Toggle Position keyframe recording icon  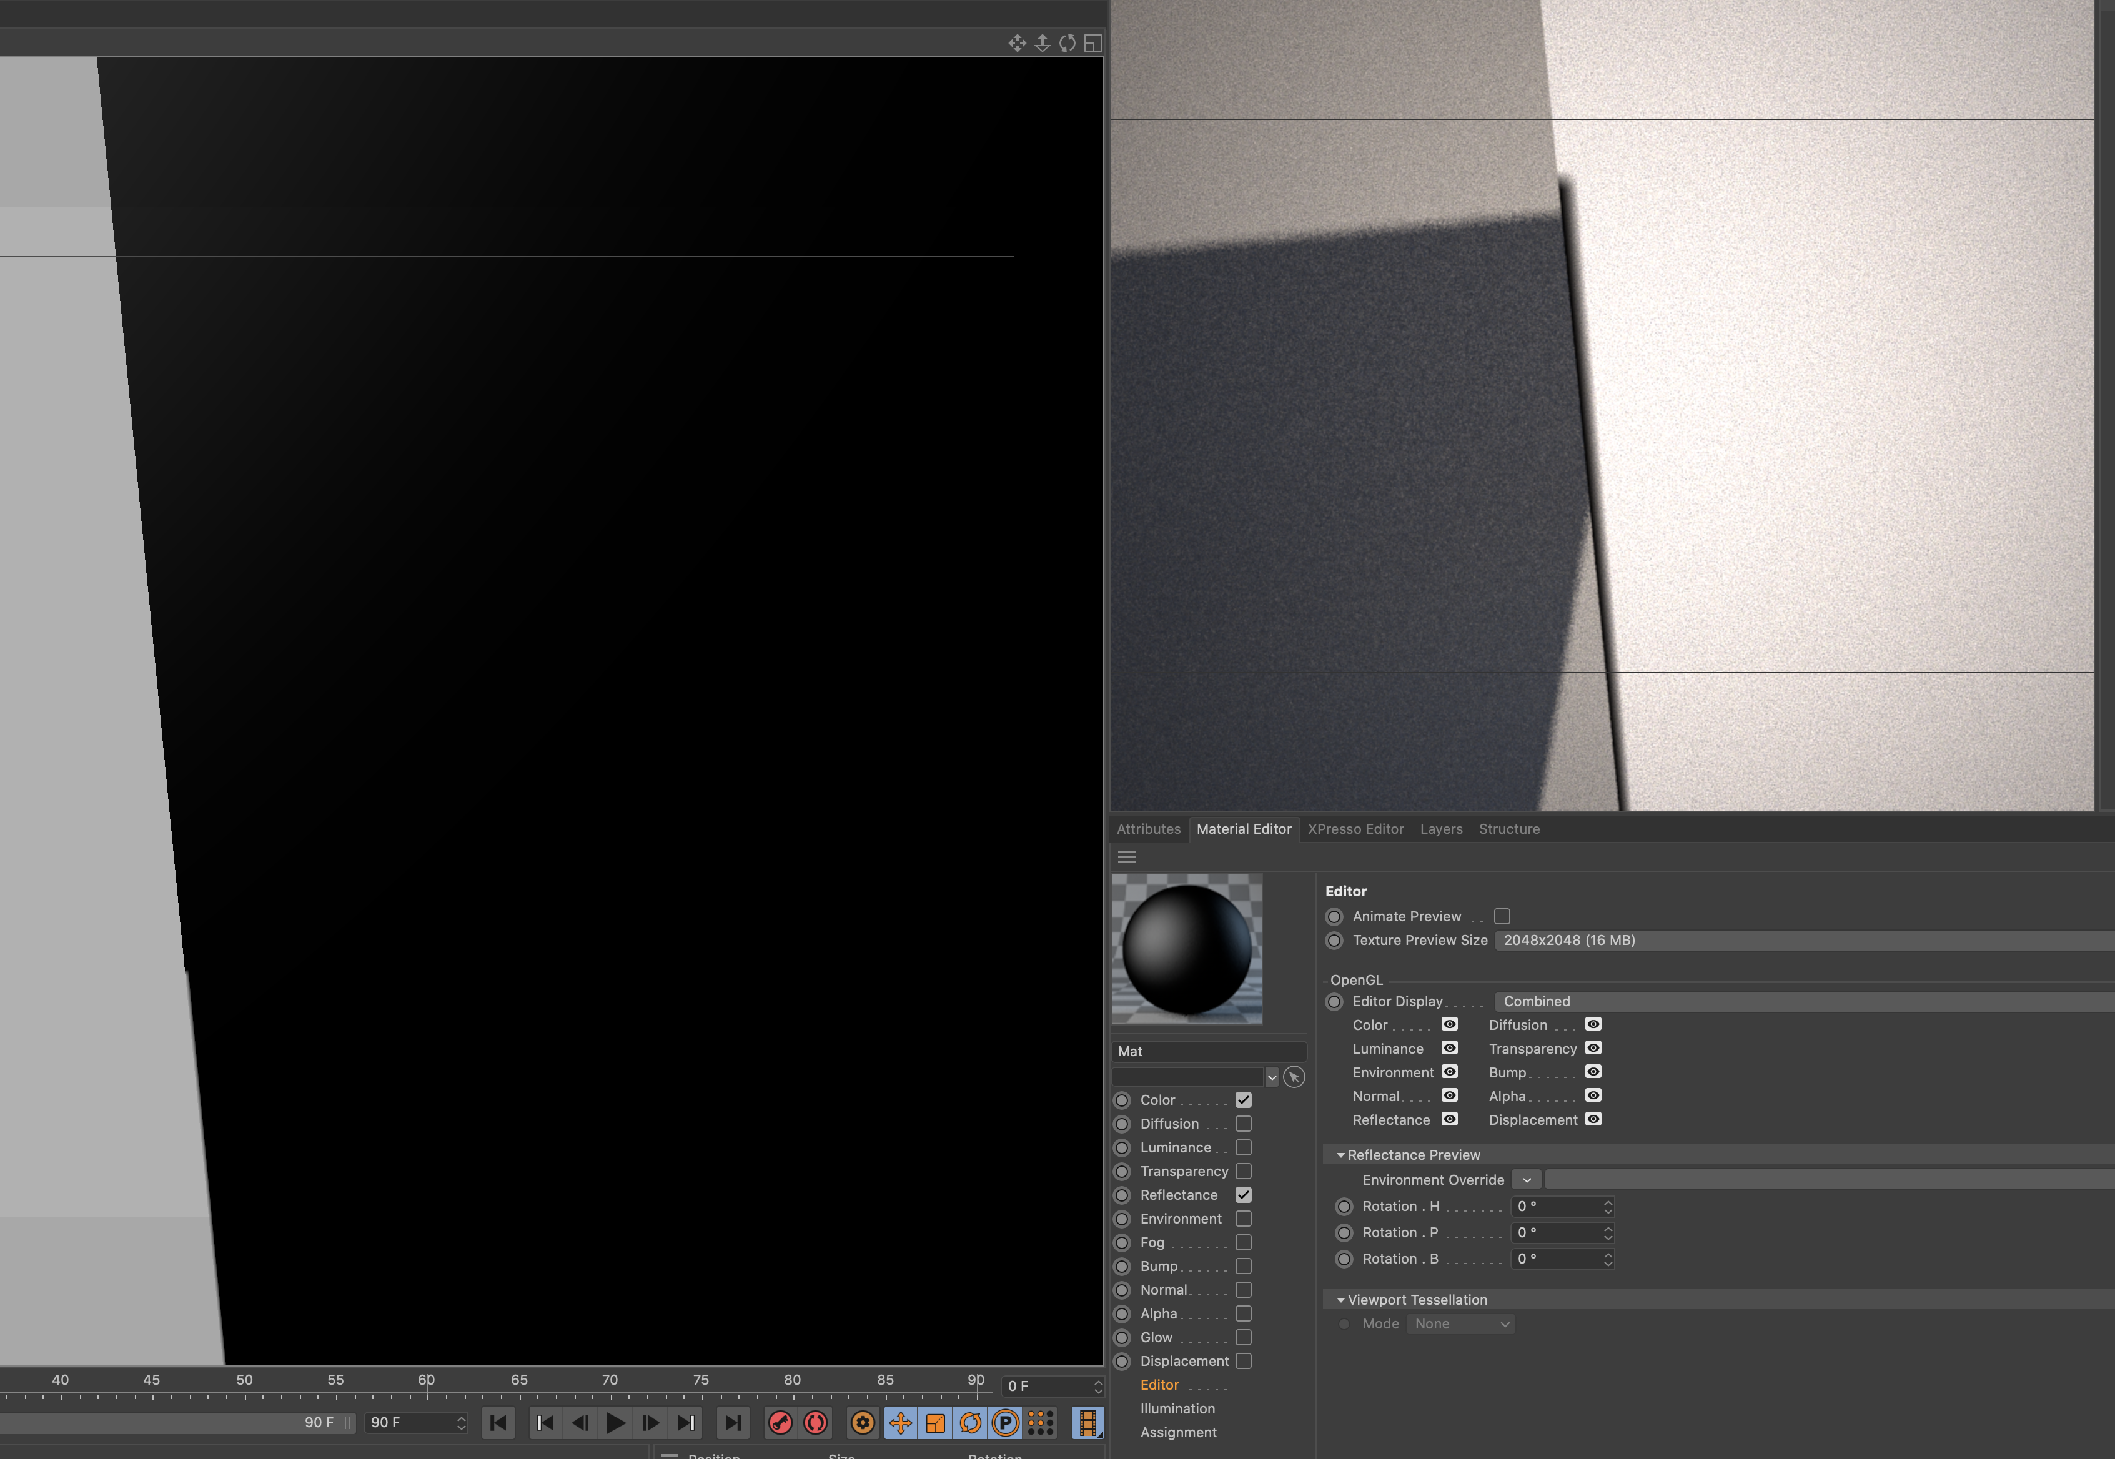[900, 1422]
